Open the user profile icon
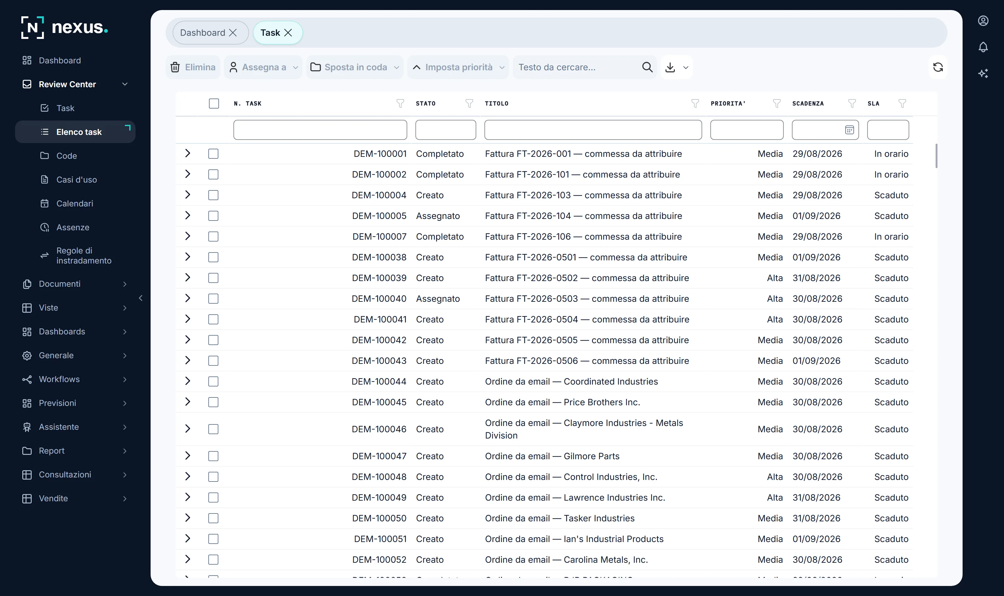This screenshot has width=1004, height=596. point(983,21)
